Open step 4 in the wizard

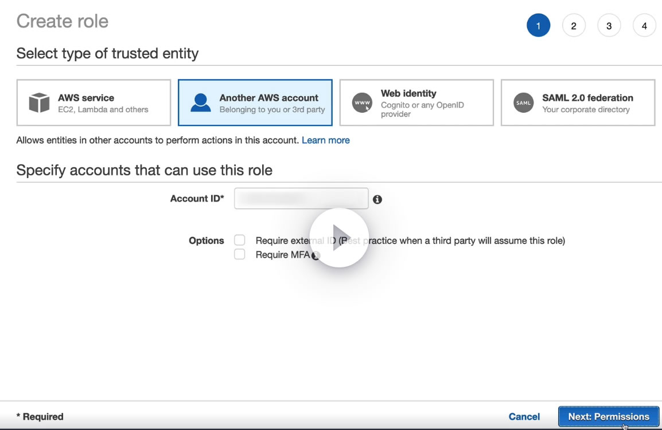click(x=644, y=26)
